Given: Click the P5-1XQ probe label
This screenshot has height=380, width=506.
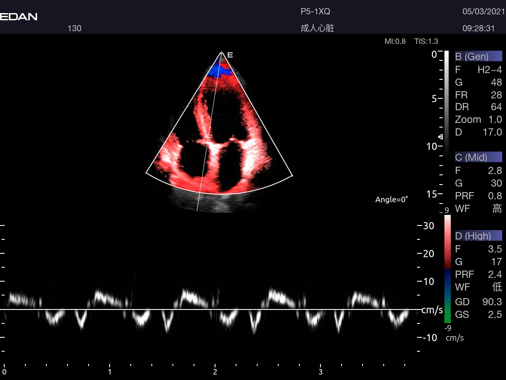Looking at the screenshot, I should pos(312,12).
